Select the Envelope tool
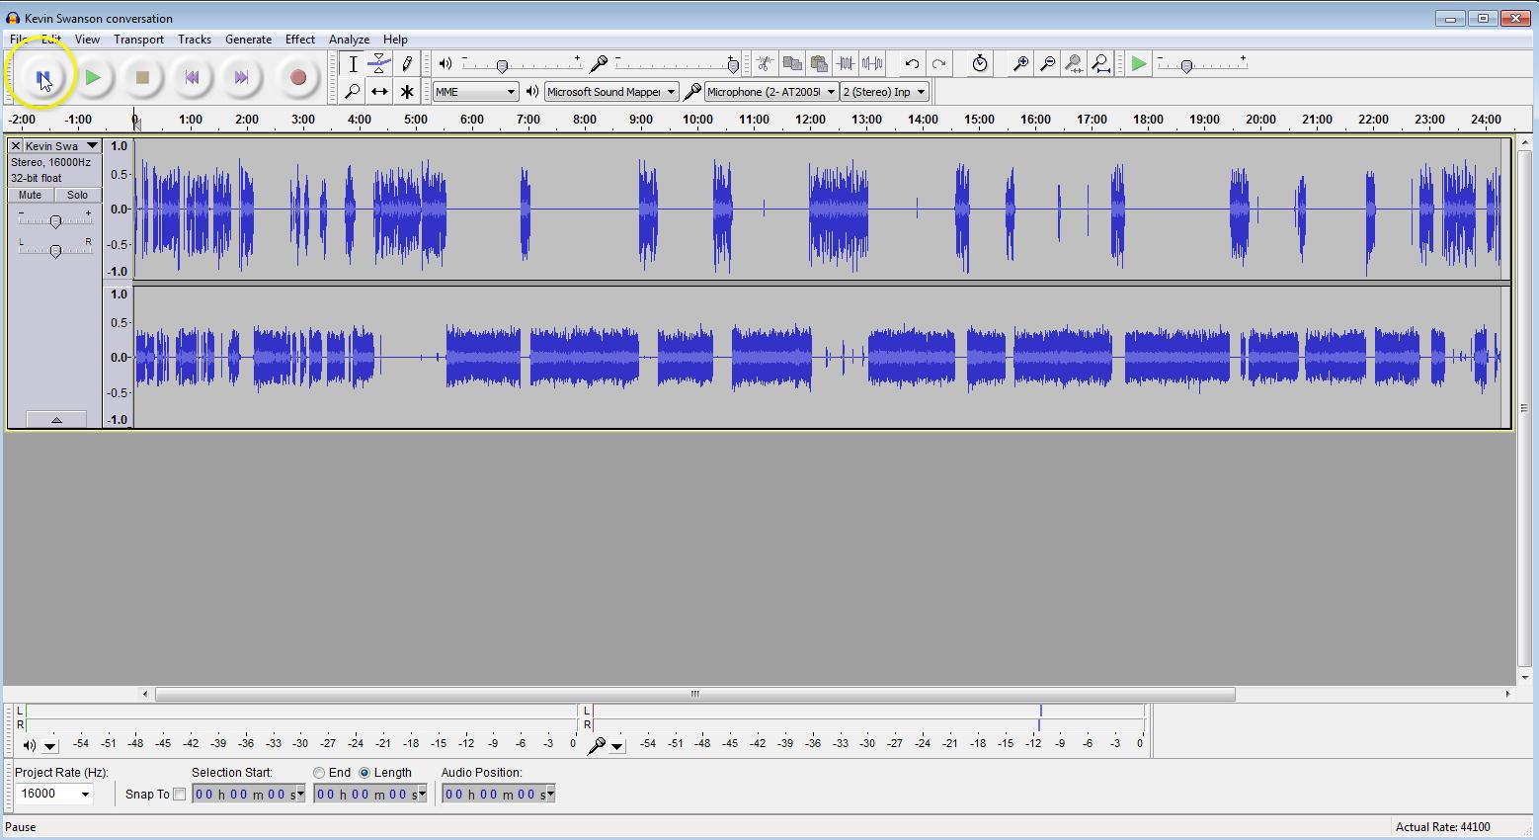This screenshot has height=840, width=1539. pyautogui.click(x=379, y=63)
